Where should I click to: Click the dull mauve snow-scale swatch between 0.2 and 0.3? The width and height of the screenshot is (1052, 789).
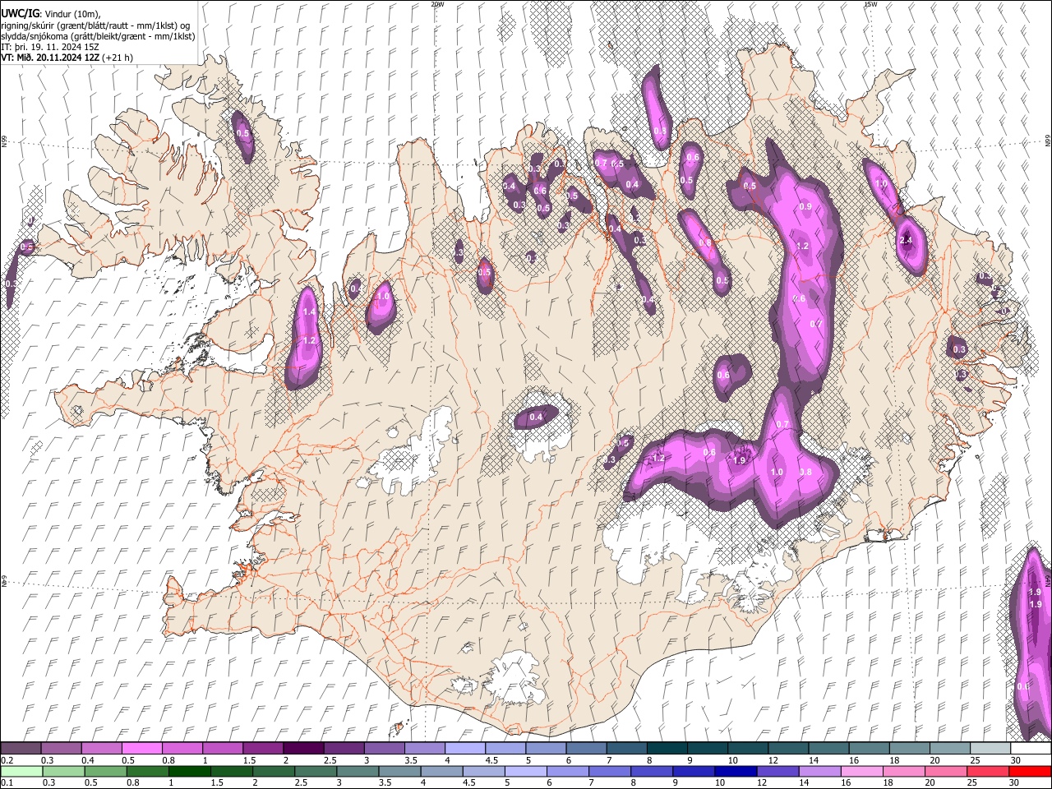[x=21, y=749]
